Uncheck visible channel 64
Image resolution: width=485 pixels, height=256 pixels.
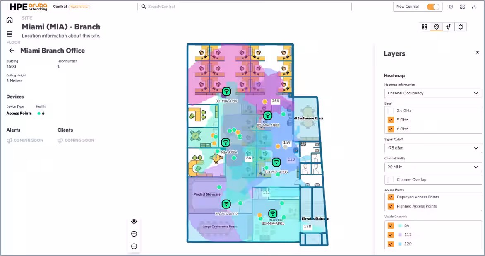[x=391, y=225]
